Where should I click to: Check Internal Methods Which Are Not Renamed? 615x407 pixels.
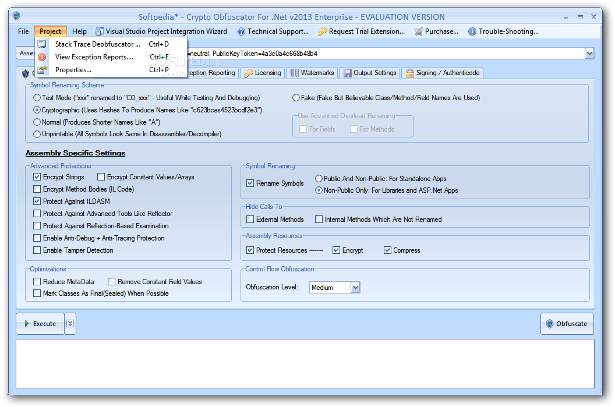[319, 219]
